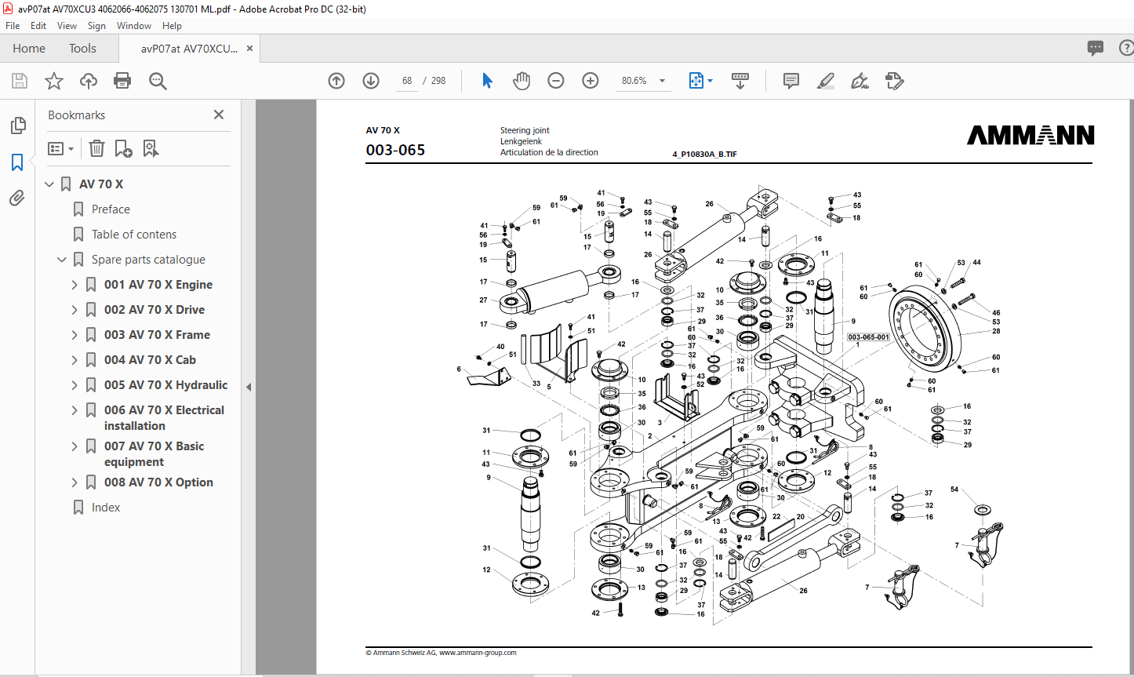Print the document
This screenshot has height=677, width=1134.
[x=122, y=81]
